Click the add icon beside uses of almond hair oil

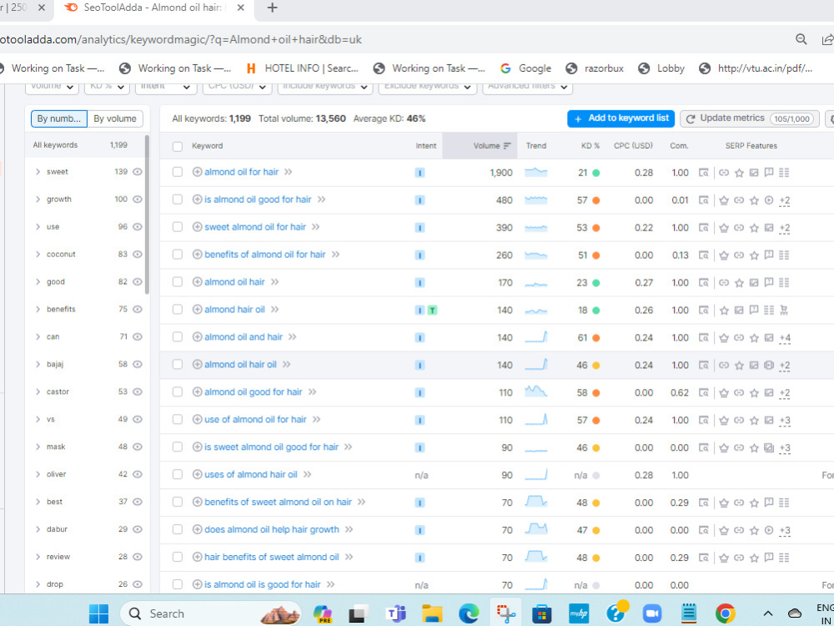(197, 474)
